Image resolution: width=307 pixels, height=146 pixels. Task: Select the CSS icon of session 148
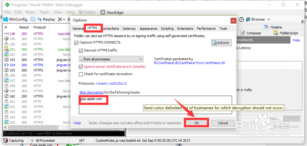tap(6, 34)
